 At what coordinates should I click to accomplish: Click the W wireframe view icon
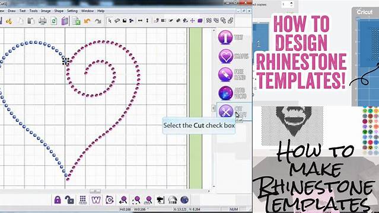tap(96, 200)
